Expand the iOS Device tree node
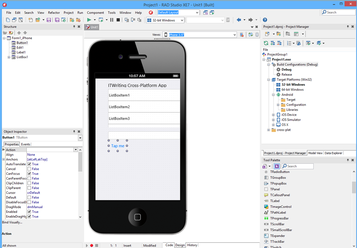The image size is (357, 248). pyautogui.click(x=274, y=115)
